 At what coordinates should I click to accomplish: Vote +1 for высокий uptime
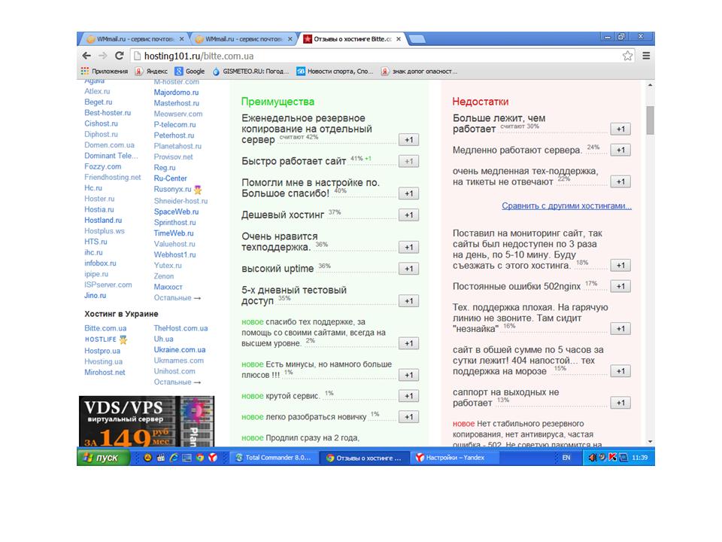click(409, 269)
